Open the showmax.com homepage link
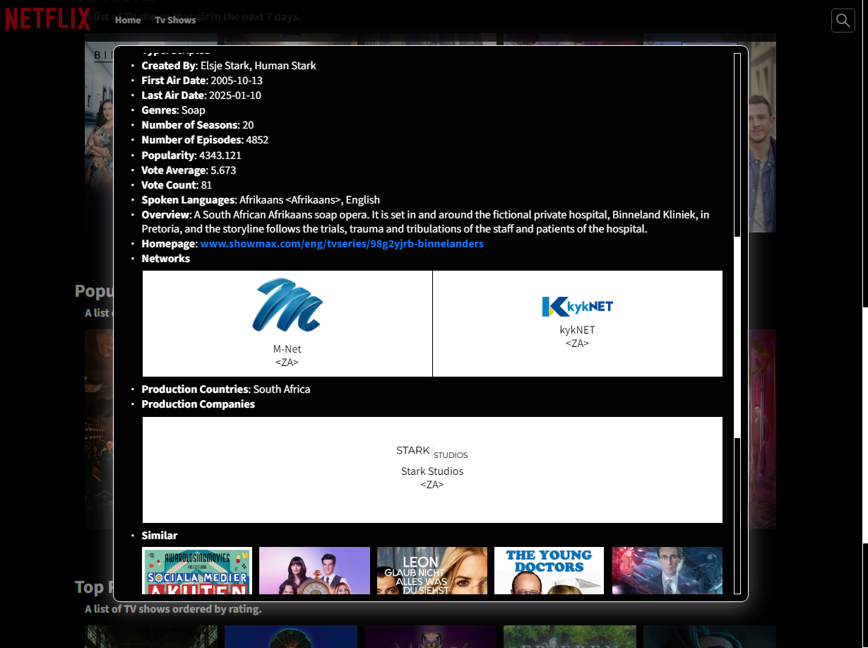Viewport: 868px width, 648px height. (x=342, y=244)
